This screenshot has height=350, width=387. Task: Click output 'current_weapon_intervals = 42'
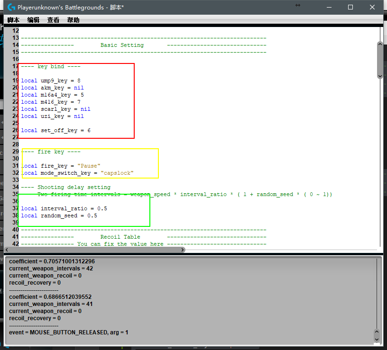tap(51, 269)
